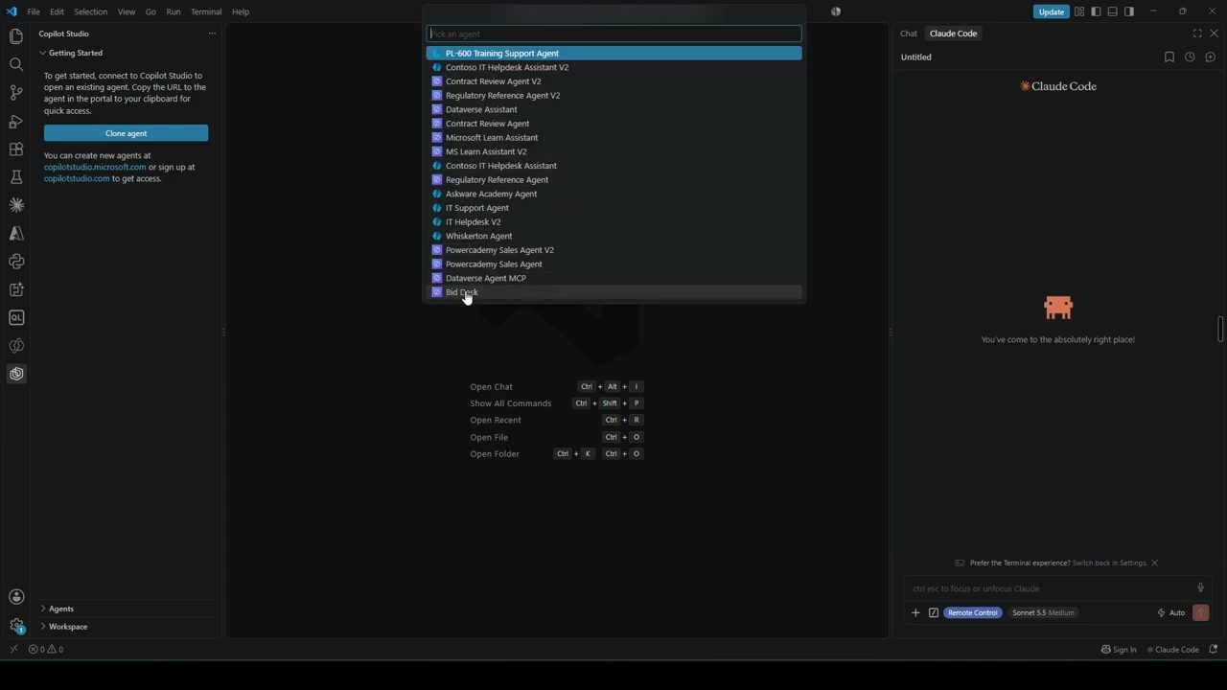Screen dimensions: 1227x690
Task: Open the Sonnet 5.5 Medium model picker
Action: 1043,612
